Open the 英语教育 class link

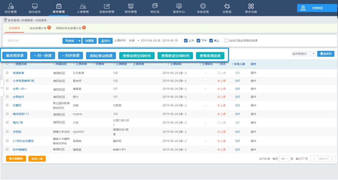click(18, 73)
